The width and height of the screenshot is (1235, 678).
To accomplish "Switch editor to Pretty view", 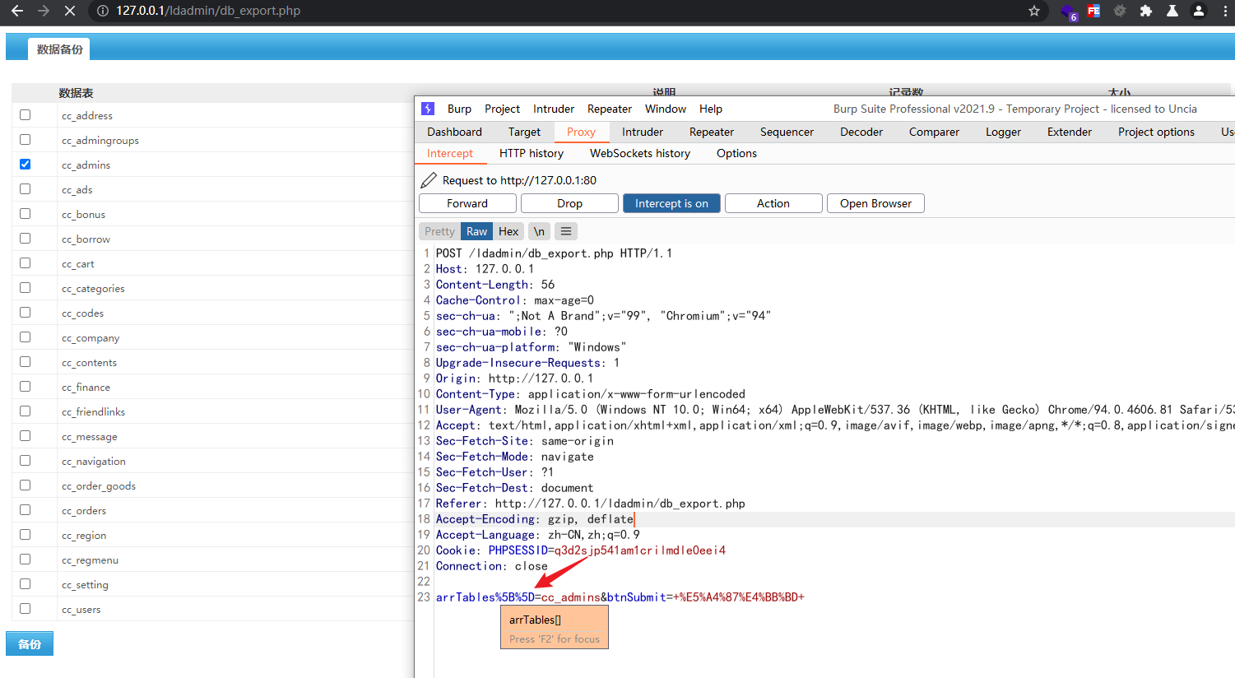I will pos(439,231).
